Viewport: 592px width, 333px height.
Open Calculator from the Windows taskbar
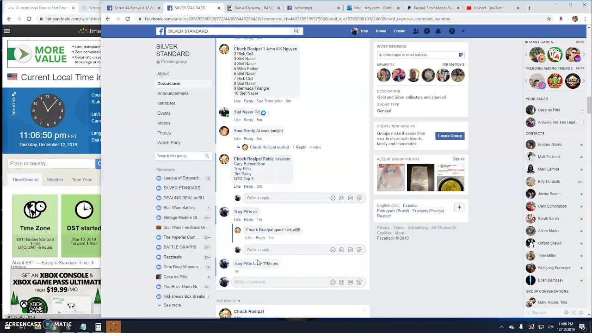98,327
